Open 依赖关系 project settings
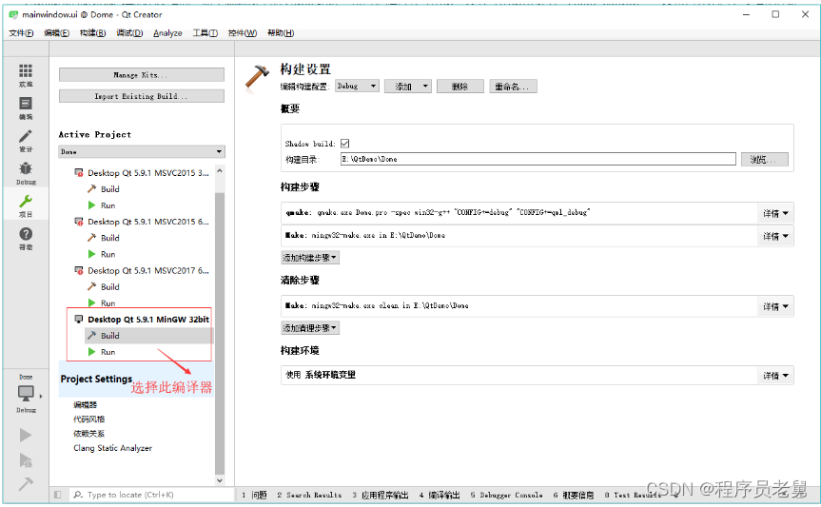 tap(89, 434)
